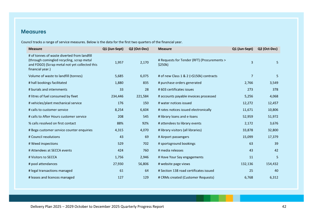The width and height of the screenshot is (312, 221).
Task: Click the Delivery Plan 2025 – 2029 footer text
Action: [97, 207]
